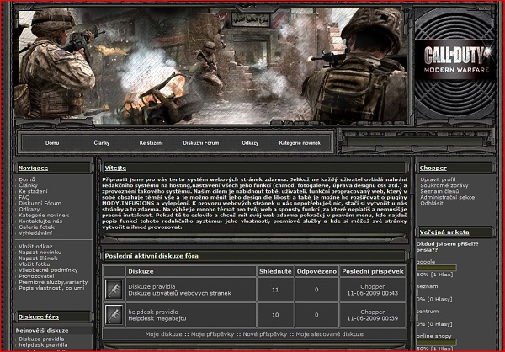Click the Call of Duty 4 logo
Screen dimensions: 505x352
pos(455,60)
